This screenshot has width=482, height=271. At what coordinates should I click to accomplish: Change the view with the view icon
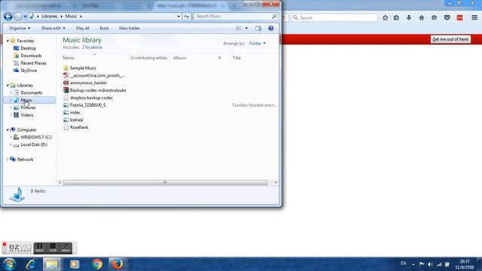click(239, 29)
